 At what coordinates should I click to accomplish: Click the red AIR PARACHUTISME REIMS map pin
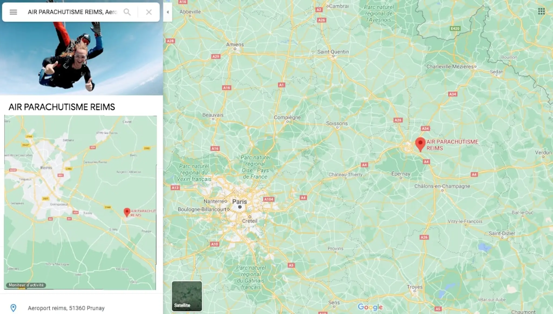(420, 144)
